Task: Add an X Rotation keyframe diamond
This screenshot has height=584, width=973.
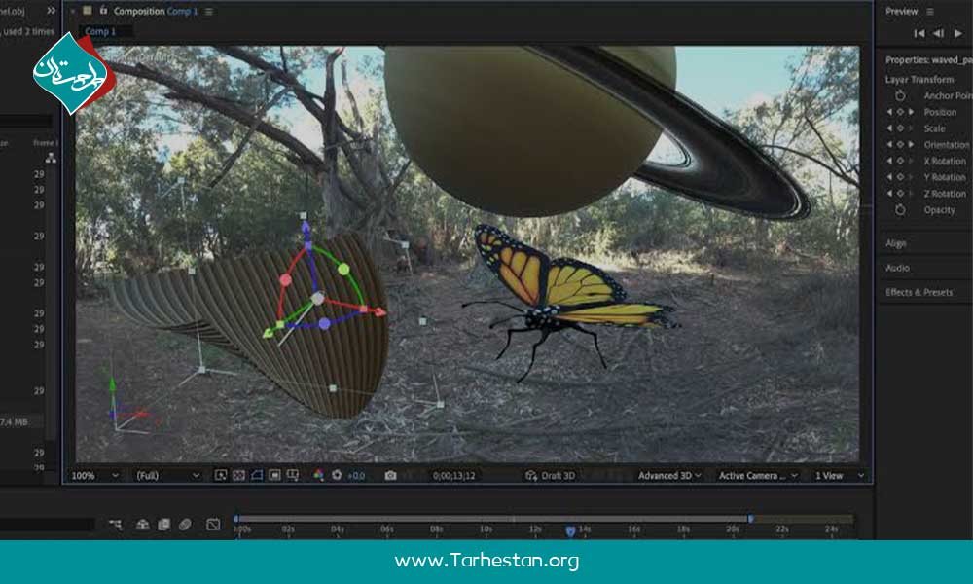Action: pyautogui.click(x=900, y=161)
